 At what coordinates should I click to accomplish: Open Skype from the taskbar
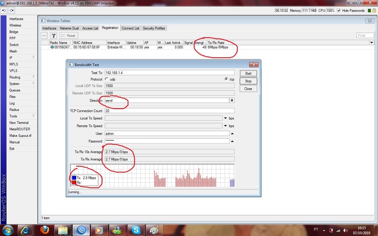(136, 230)
